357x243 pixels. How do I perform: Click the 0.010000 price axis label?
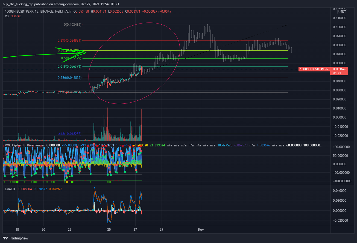(x=340, y=108)
